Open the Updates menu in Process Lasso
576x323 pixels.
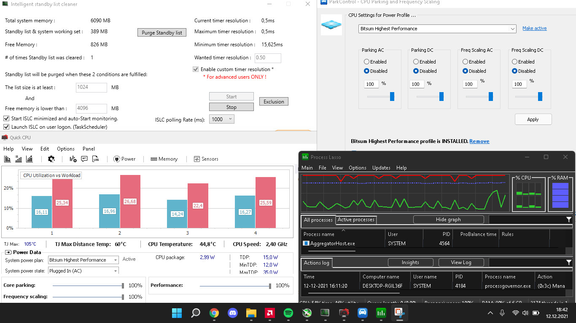[x=381, y=168]
